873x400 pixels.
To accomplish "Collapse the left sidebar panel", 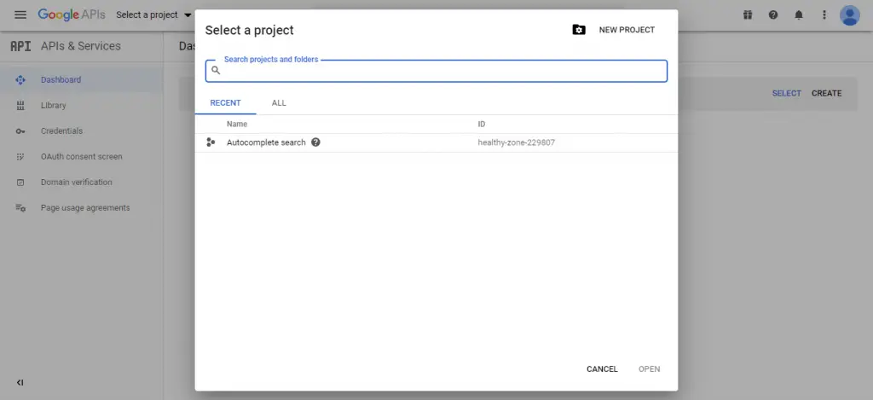I will [20, 382].
